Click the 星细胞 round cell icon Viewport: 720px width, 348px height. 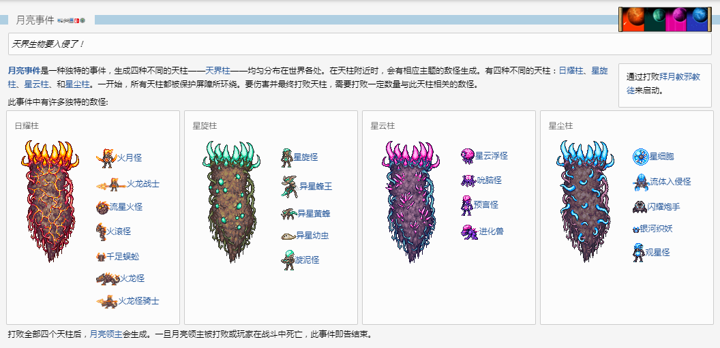640,157
